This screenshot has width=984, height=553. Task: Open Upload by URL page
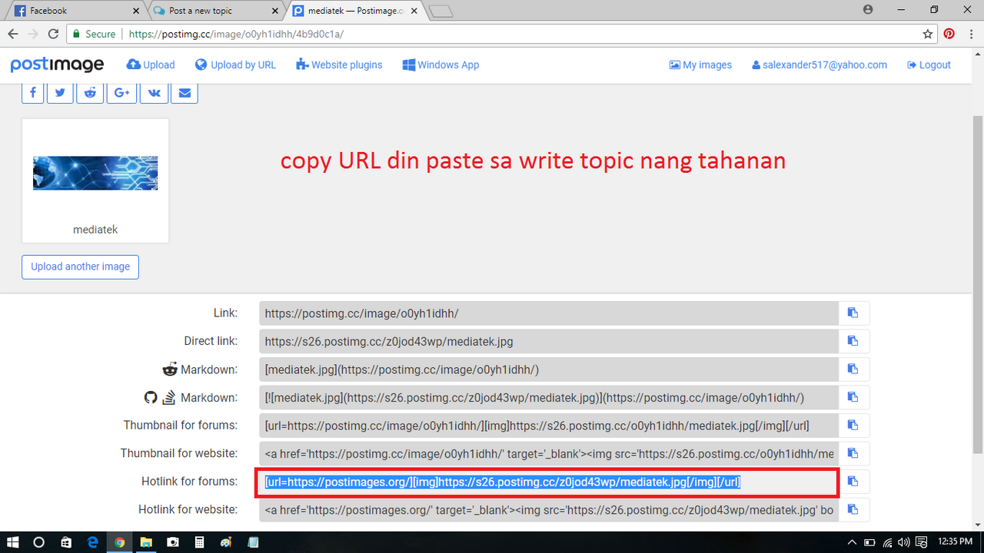(235, 65)
